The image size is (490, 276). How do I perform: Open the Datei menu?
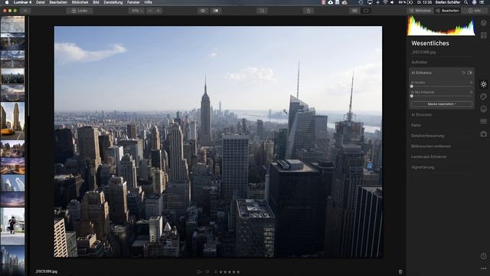coord(41,2)
